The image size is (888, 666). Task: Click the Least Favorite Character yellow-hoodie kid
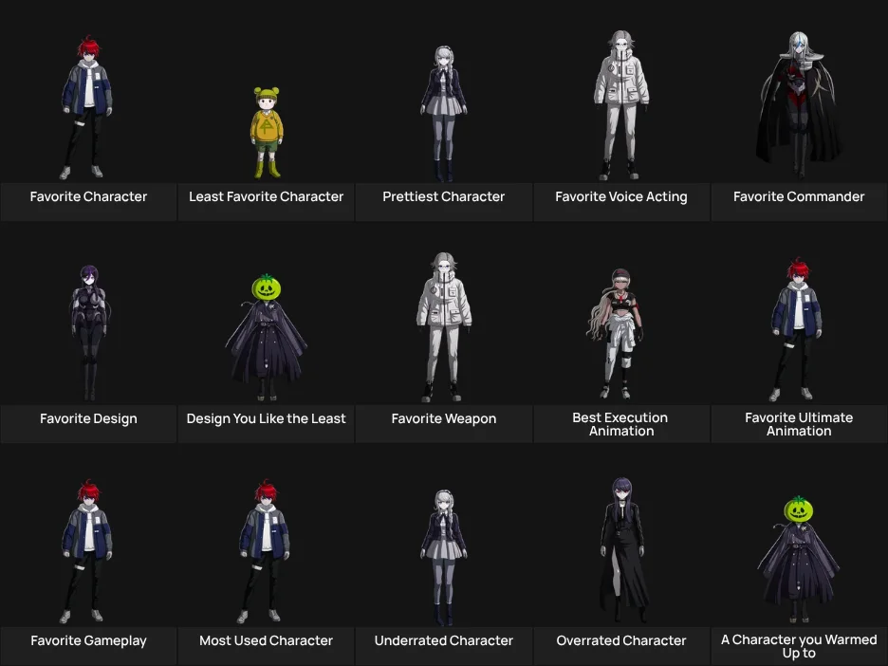point(267,133)
